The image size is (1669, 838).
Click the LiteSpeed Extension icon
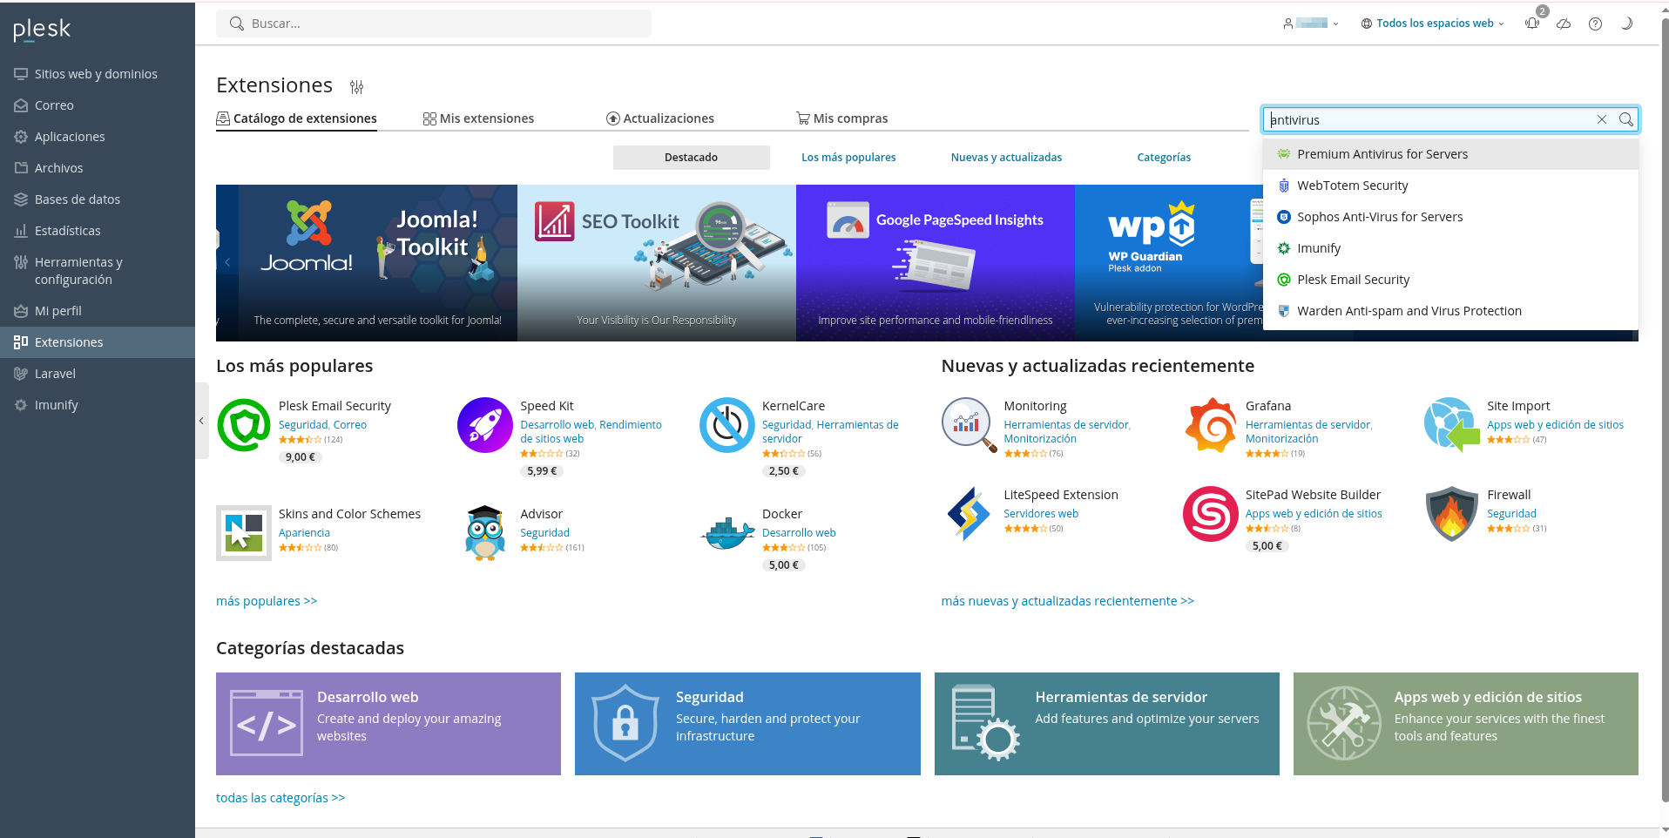[x=969, y=514]
